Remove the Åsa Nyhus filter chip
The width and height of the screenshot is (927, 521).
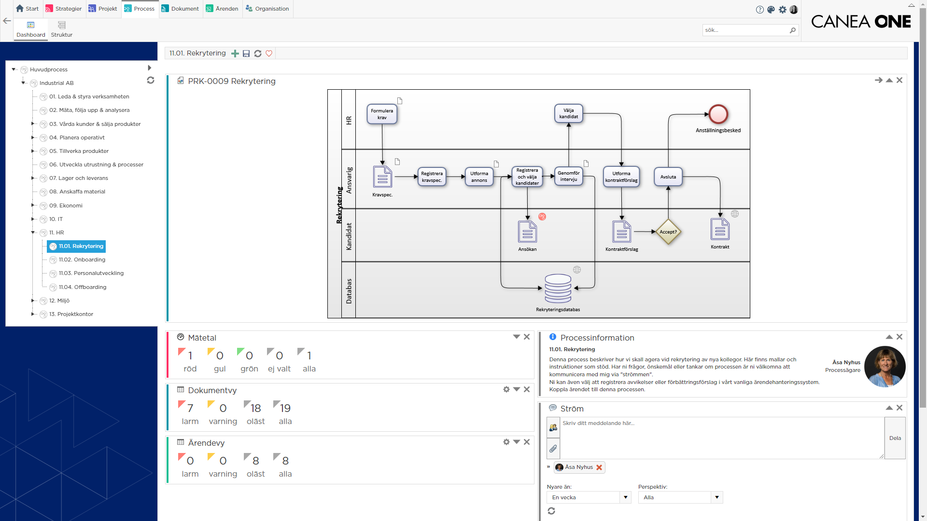[599, 467]
